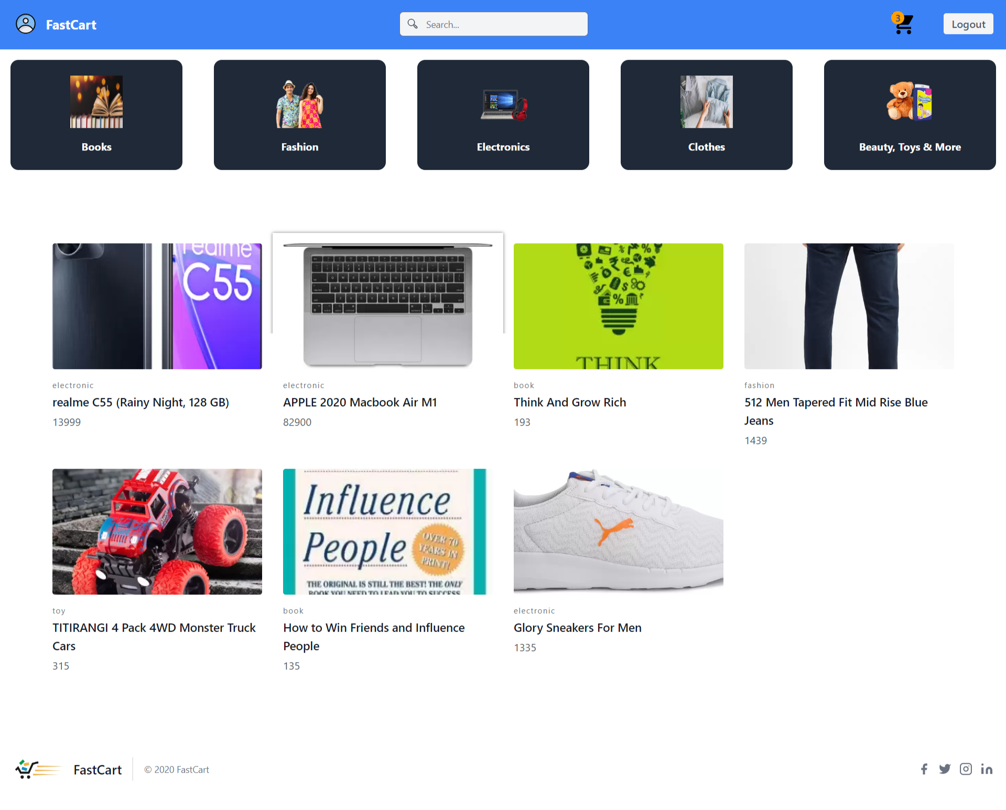This screenshot has height=810, width=1006.
Task: Open the Twitter social icon
Action: coord(945,769)
